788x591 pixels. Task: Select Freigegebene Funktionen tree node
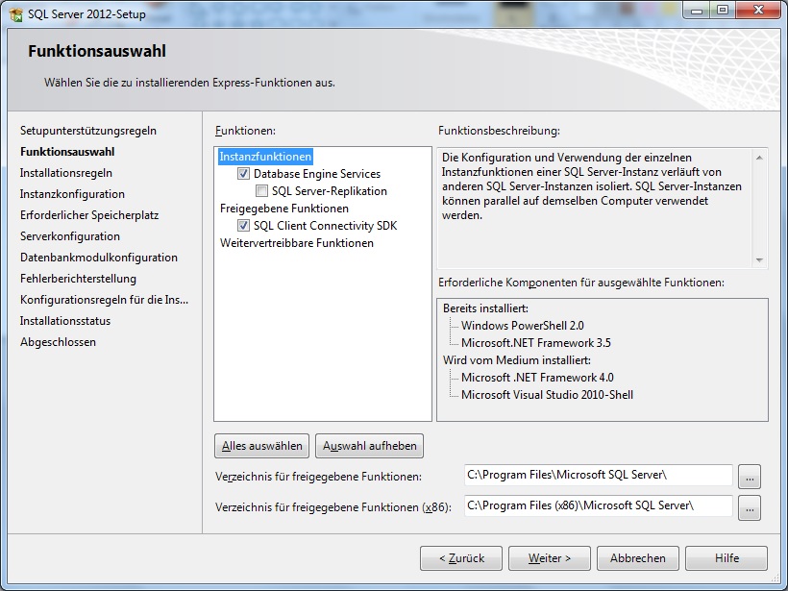284,209
